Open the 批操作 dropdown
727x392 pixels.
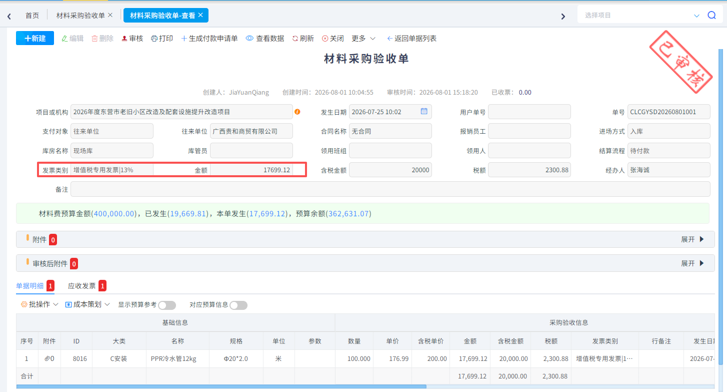pyautogui.click(x=39, y=304)
